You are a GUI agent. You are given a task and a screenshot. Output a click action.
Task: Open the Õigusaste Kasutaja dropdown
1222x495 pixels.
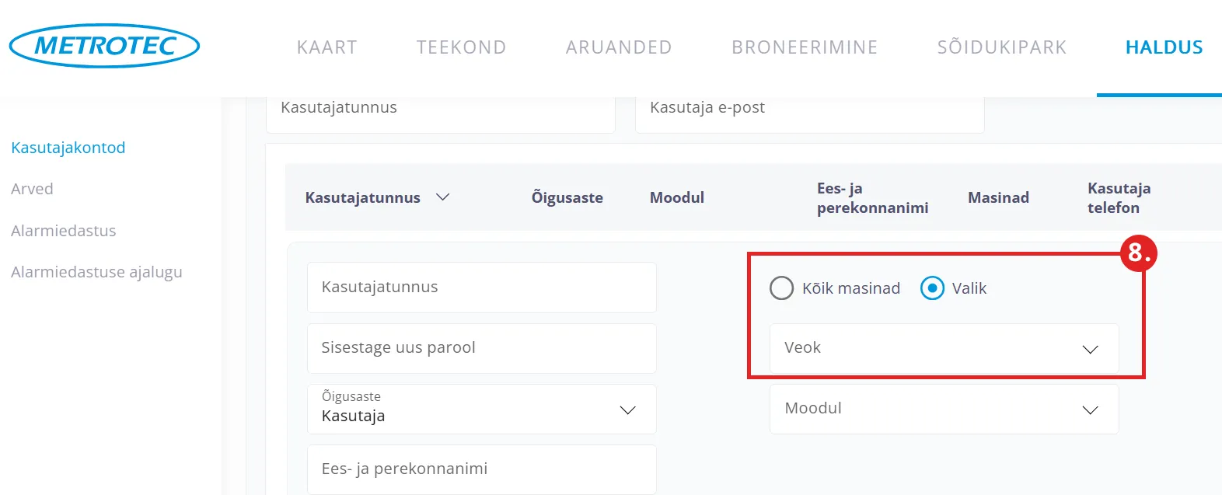click(x=481, y=409)
